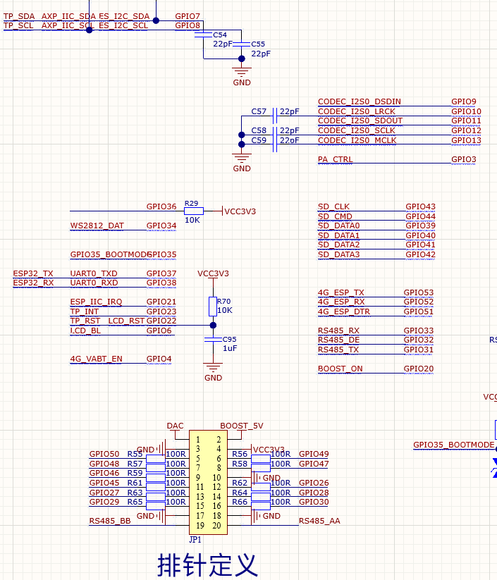Click the BOOST_5V power label
The height and width of the screenshot is (580, 497).
(x=242, y=426)
